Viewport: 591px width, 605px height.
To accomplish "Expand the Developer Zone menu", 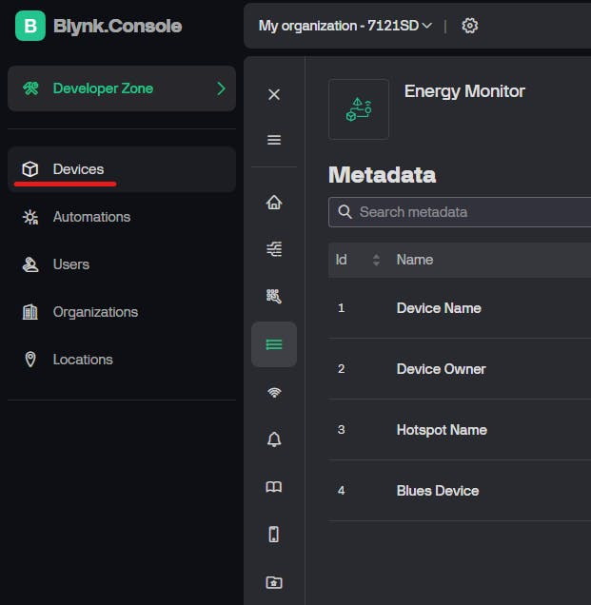I will pyautogui.click(x=122, y=88).
